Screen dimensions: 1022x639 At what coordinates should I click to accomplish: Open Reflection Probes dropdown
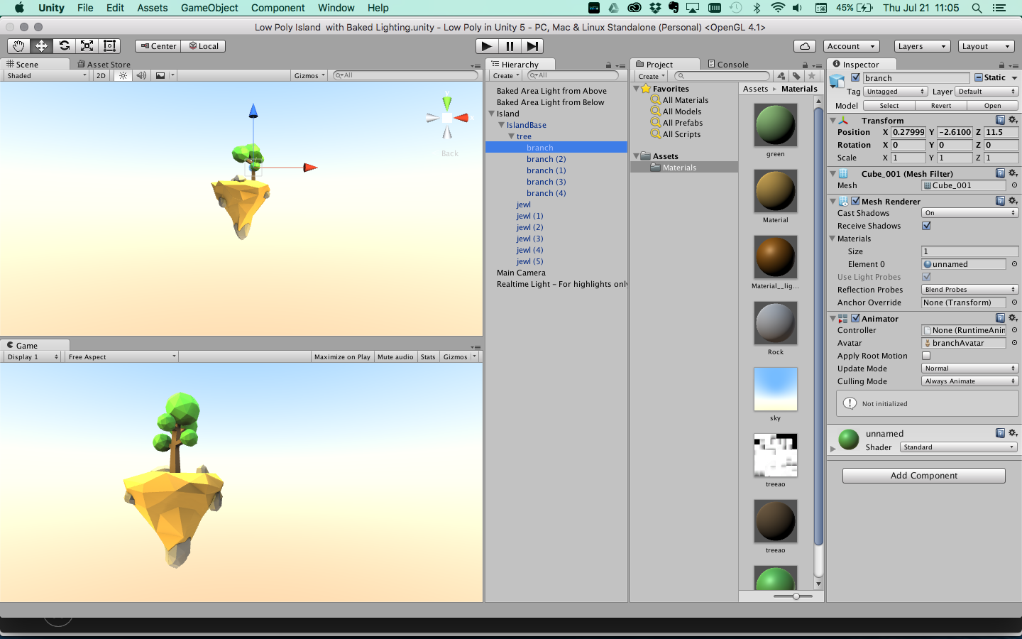[969, 290]
